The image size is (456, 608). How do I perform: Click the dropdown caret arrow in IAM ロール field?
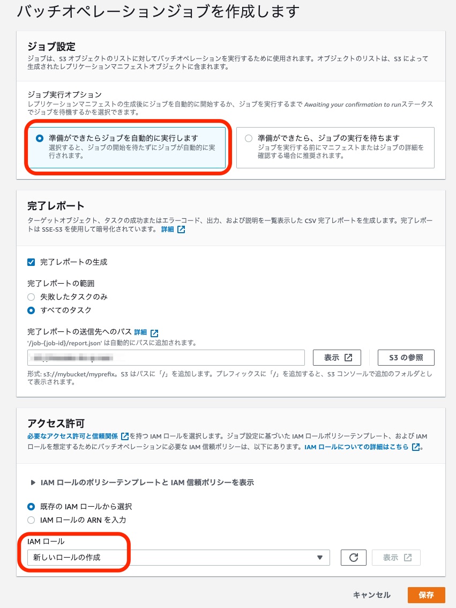coord(319,558)
